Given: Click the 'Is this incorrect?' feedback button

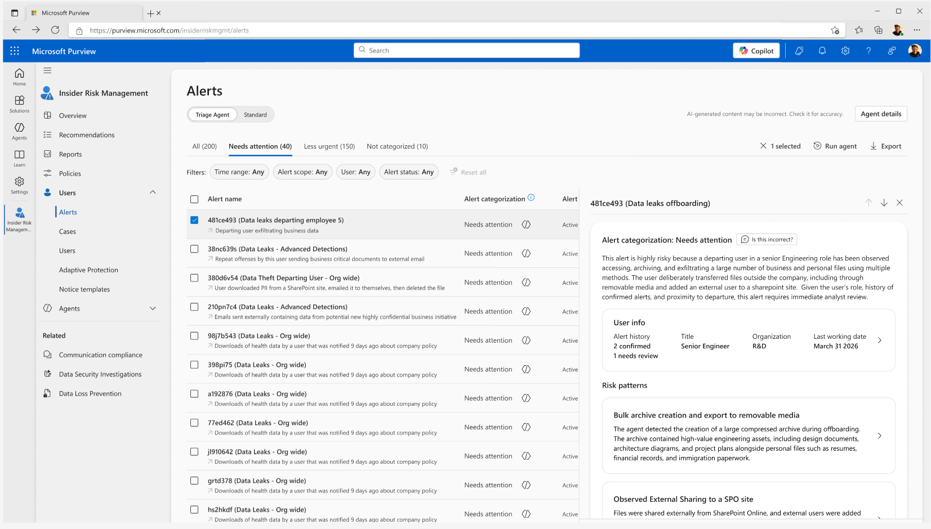Looking at the screenshot, I should (767, 240).
